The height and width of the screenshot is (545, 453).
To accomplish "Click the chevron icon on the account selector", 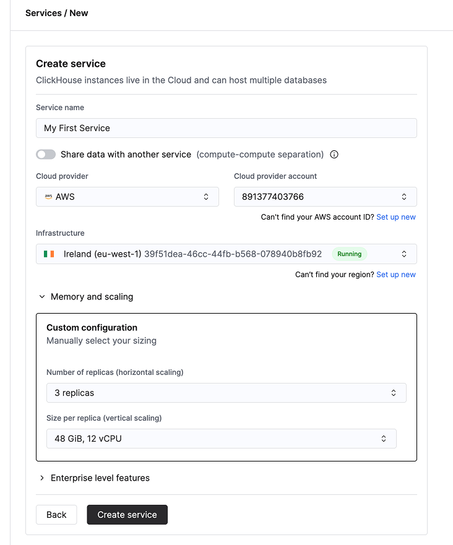I will tap(404, 196).
